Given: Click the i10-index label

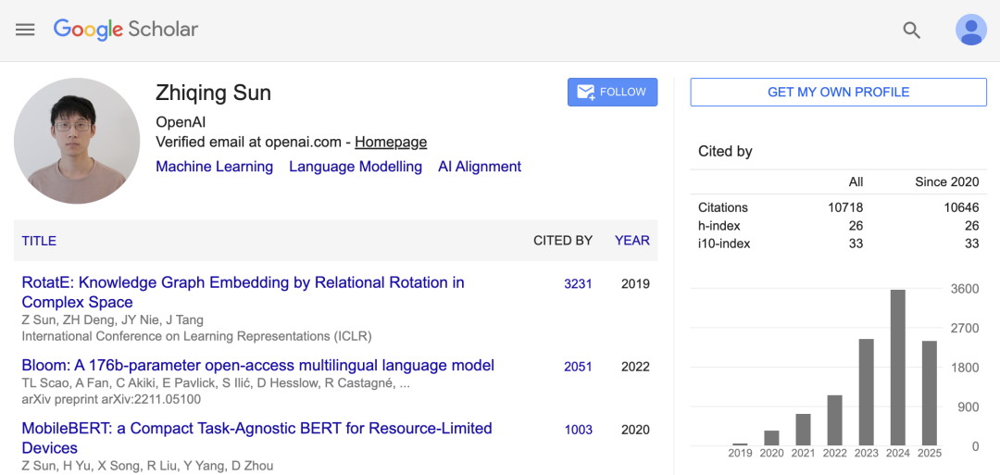Looking at the screenshot, I should 724,243.
